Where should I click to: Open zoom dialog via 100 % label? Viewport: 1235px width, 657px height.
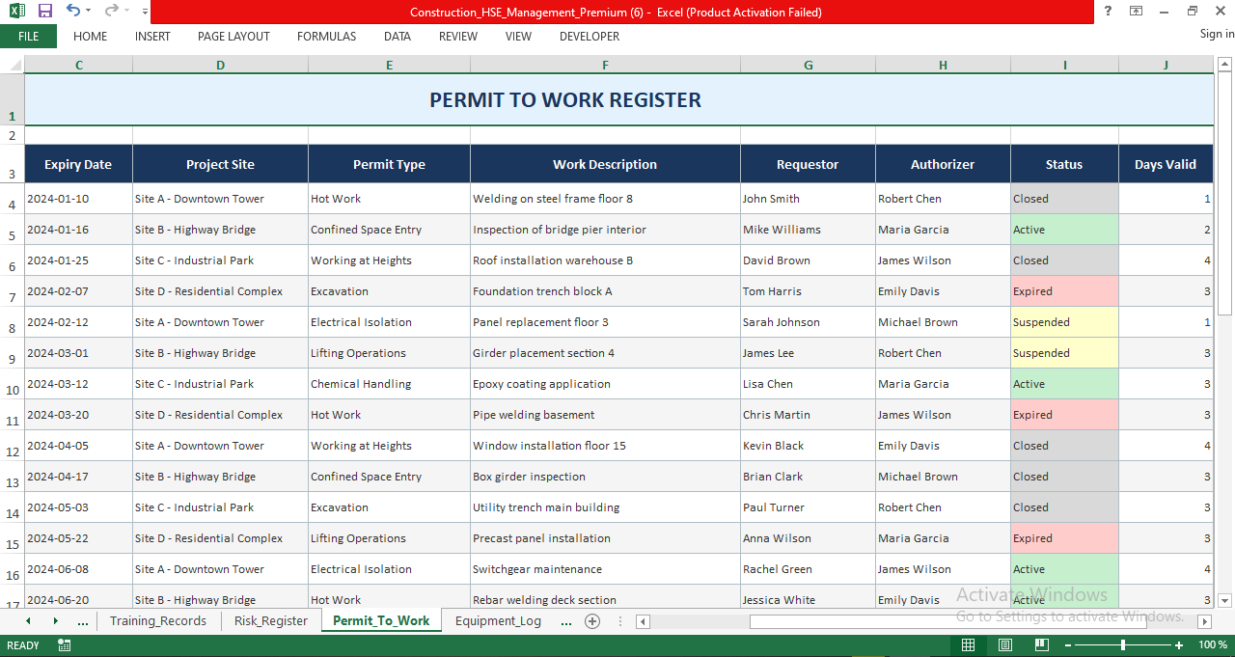(x=1213, y=644)
